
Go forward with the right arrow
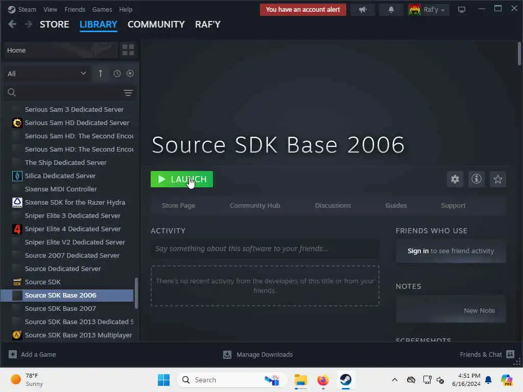(29, 24)
